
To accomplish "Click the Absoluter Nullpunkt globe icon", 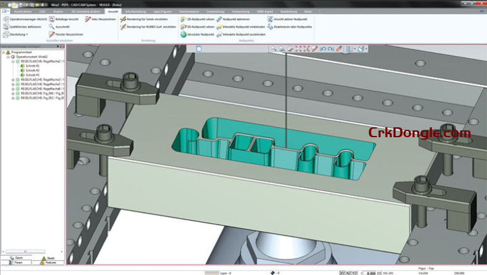I will pos(184,35).
